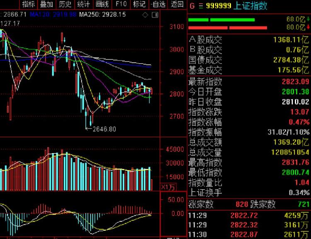Viewport: 311px width, 239px height.
Task: Click the 最高指数 value 2831.76
Action: coord(296,162)
